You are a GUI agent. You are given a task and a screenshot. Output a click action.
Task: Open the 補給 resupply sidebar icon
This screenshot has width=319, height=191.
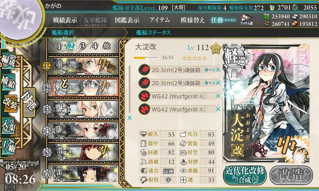pos(8,82)
